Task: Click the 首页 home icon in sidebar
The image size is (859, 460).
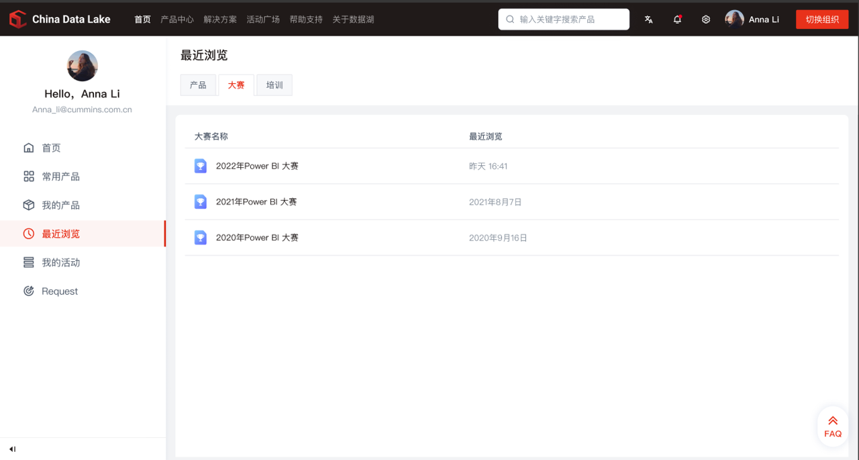Action: [x=29, y=148]
